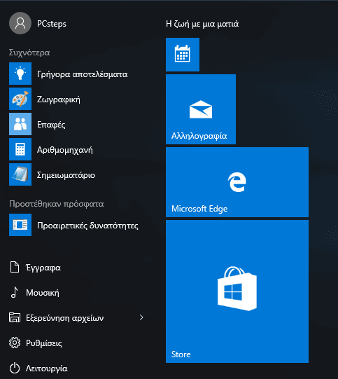338x379 pixels.
Task: Open the Επαφές people icon
Action: 20,124
